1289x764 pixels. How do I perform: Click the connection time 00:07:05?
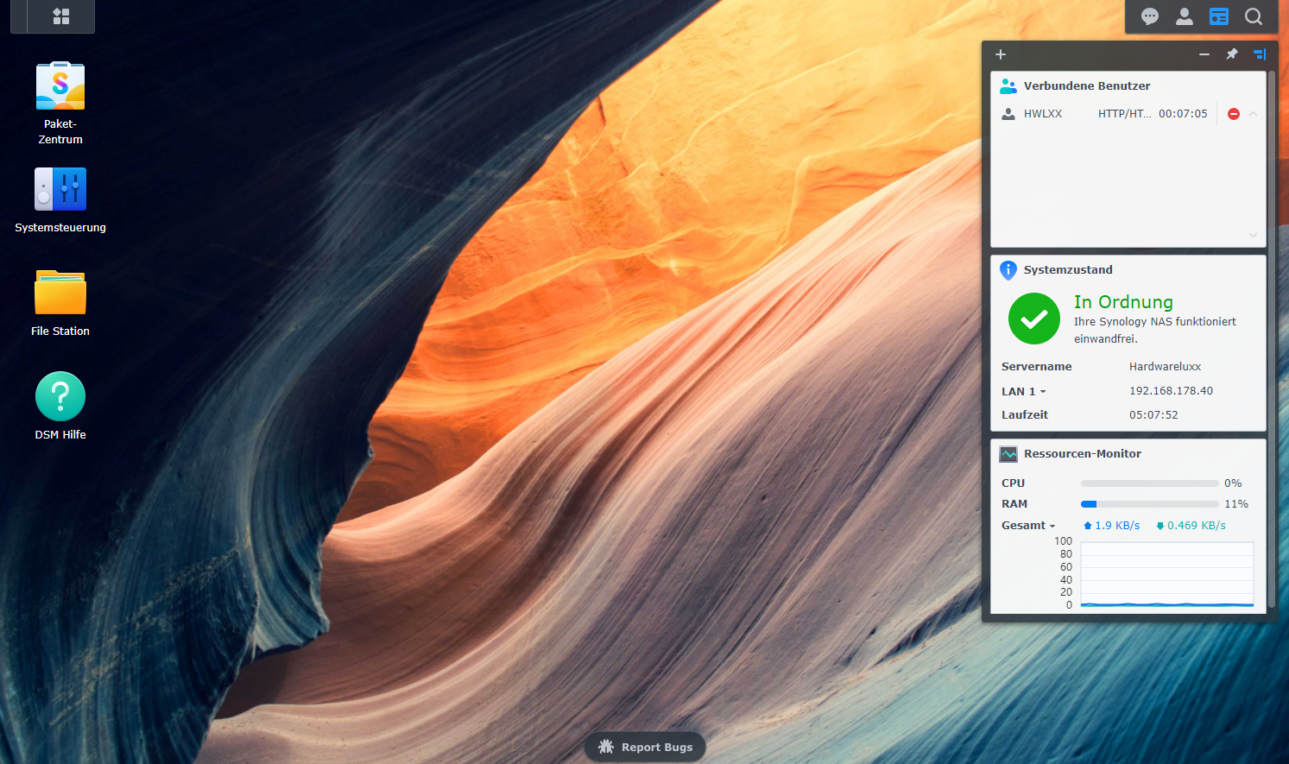tap(1183, 114)
